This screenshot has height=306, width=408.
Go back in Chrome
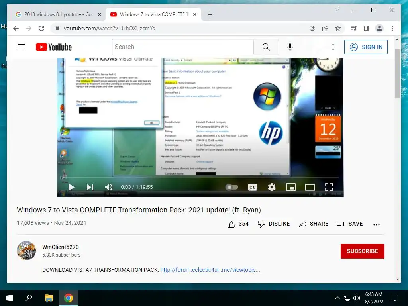point(16,28)
